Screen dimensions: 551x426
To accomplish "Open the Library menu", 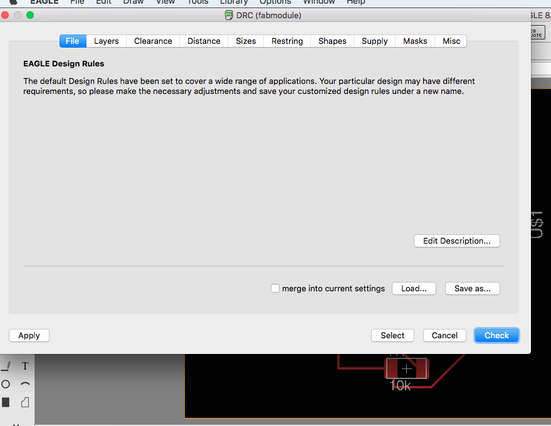I will coord(234,2).
